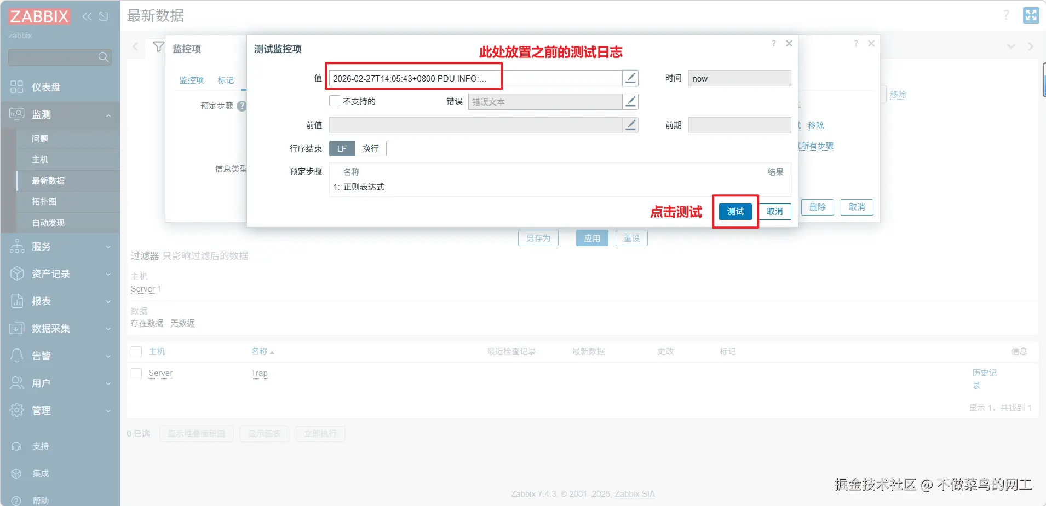Expand the Reports (报表) menu
Viewport: 1046px width, 506px height.
point(60,301)
